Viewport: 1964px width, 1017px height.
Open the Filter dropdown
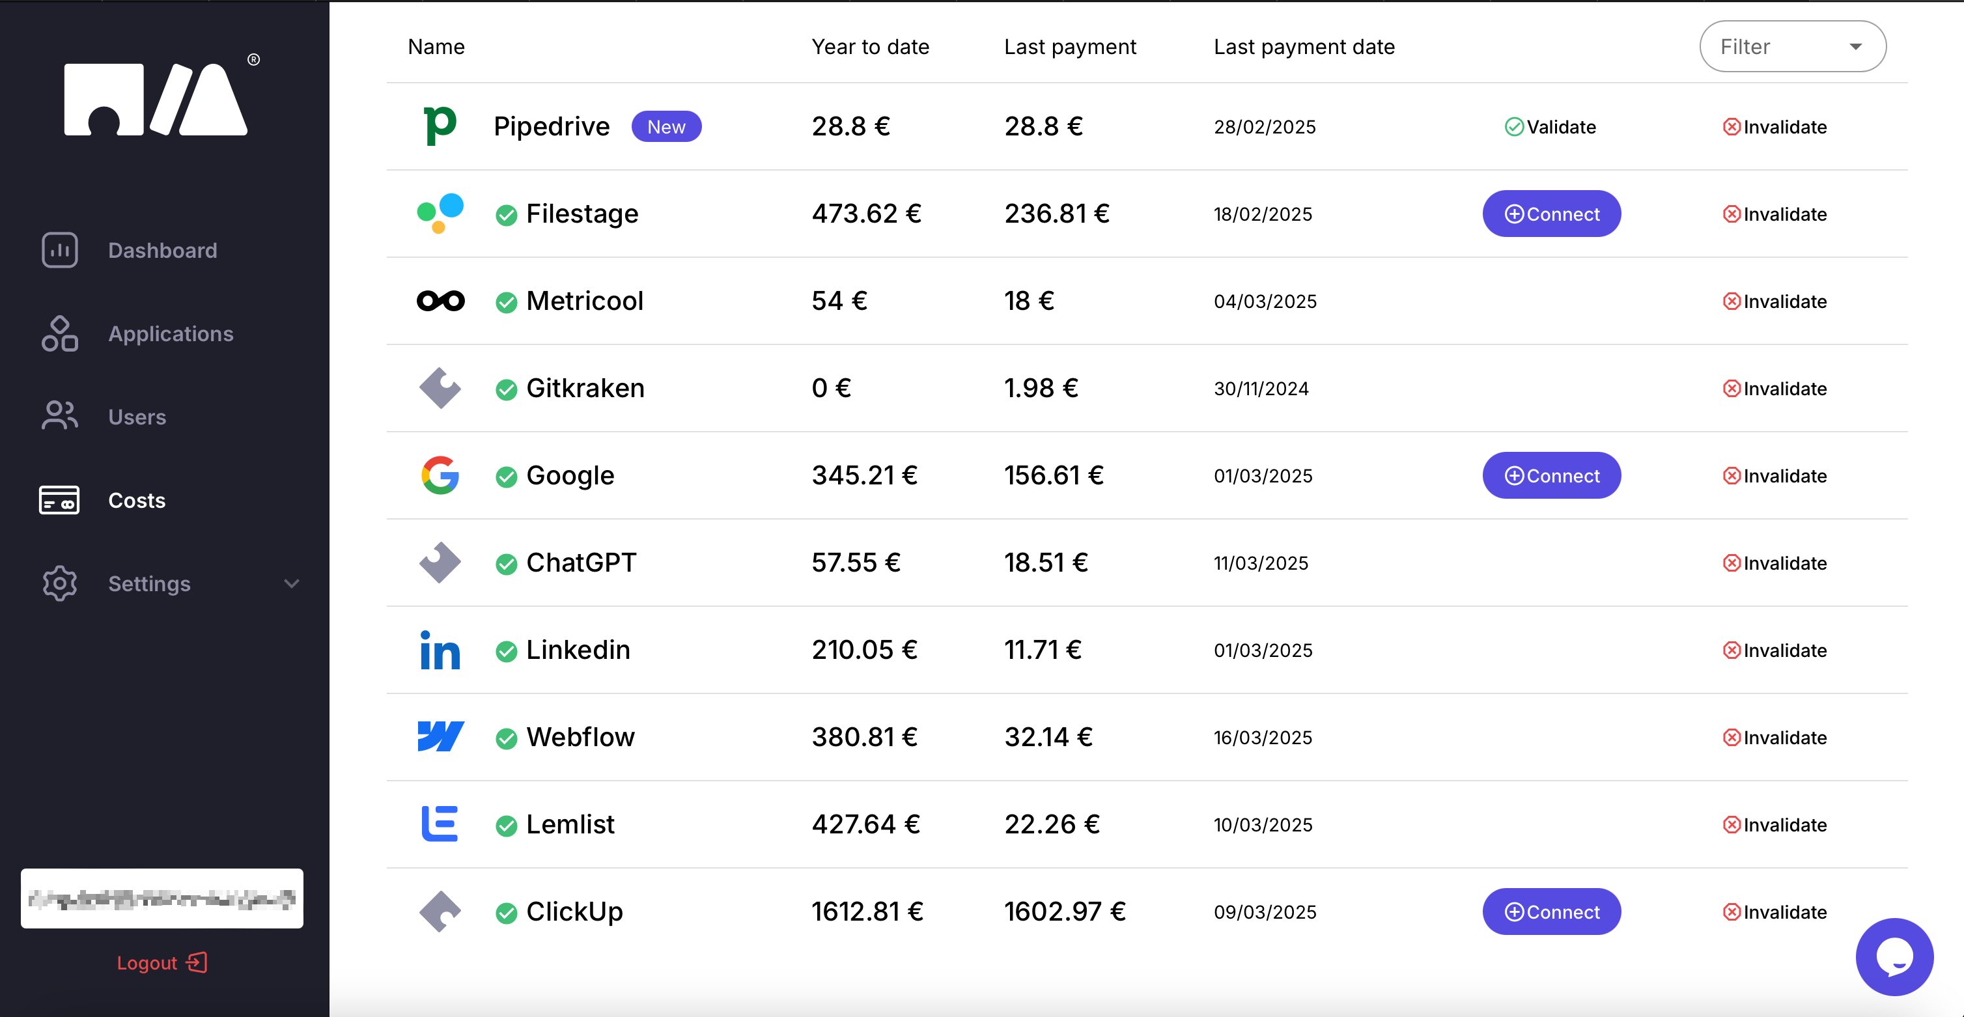[1793, 46]
